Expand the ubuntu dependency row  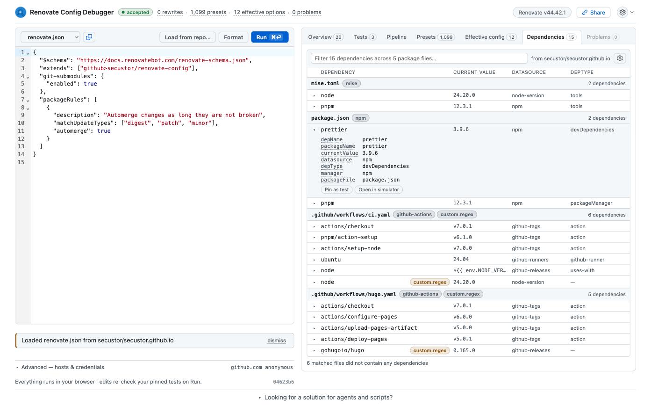point(315,260)
